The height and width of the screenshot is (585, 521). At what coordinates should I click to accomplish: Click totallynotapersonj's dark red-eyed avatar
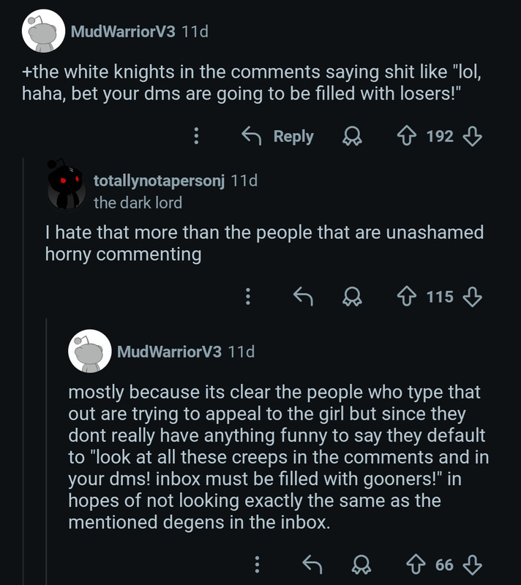point(67,186)
